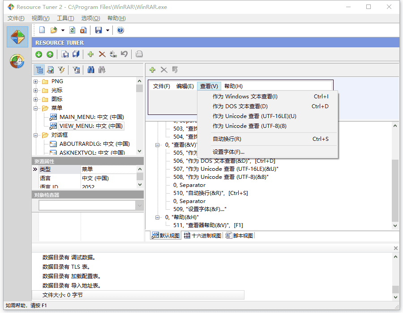
Task: Click the rename resource ab-ac icon
Action: click(113, 54)
